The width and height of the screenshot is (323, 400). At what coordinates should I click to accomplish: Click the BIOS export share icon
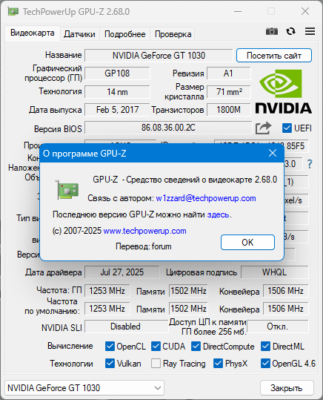(x=263, y=128)
